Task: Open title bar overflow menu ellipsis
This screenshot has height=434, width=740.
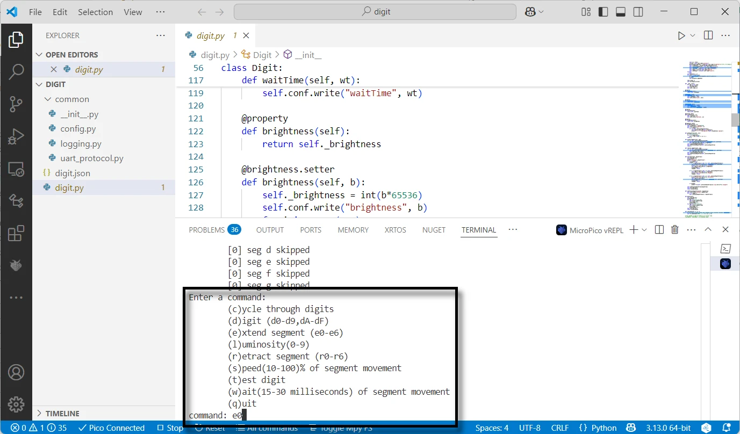Action: click(160, 12)
